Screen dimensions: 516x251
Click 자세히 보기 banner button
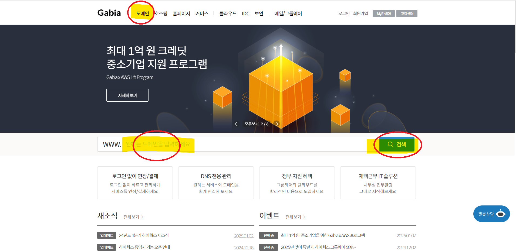pos(127,95)
